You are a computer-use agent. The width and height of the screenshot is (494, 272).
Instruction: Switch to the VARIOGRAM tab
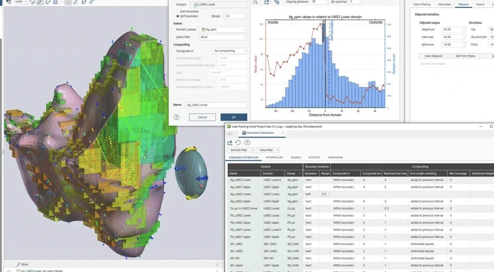tap(335, 157)
